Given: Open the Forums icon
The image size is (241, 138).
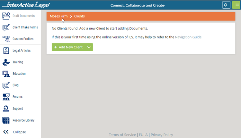Looking at the screenshot, I should (6, 97).
